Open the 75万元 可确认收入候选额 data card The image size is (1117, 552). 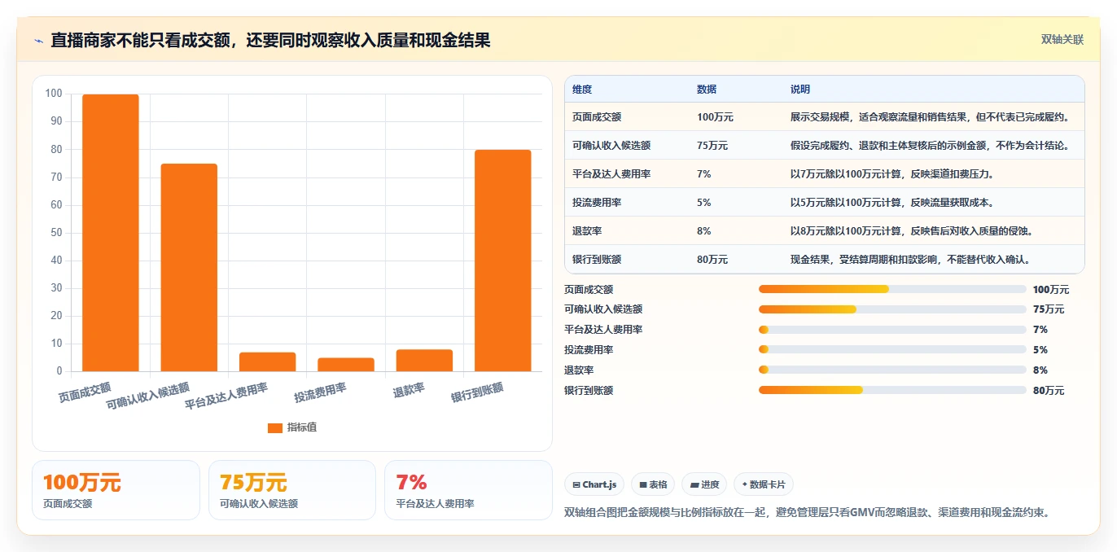point(292,490)
